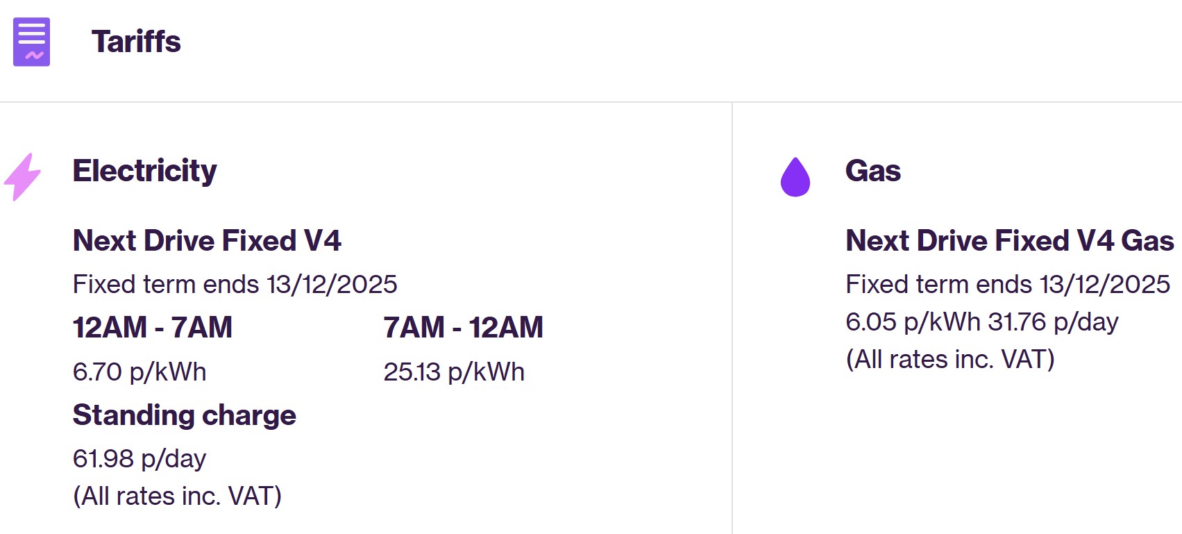1182x534 pixels.
Task: Click the Standing charge label
Action: point(184,415)
